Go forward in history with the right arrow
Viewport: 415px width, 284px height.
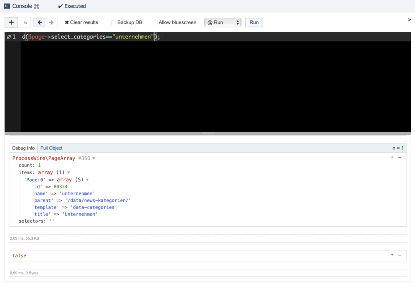pos(51,22)
